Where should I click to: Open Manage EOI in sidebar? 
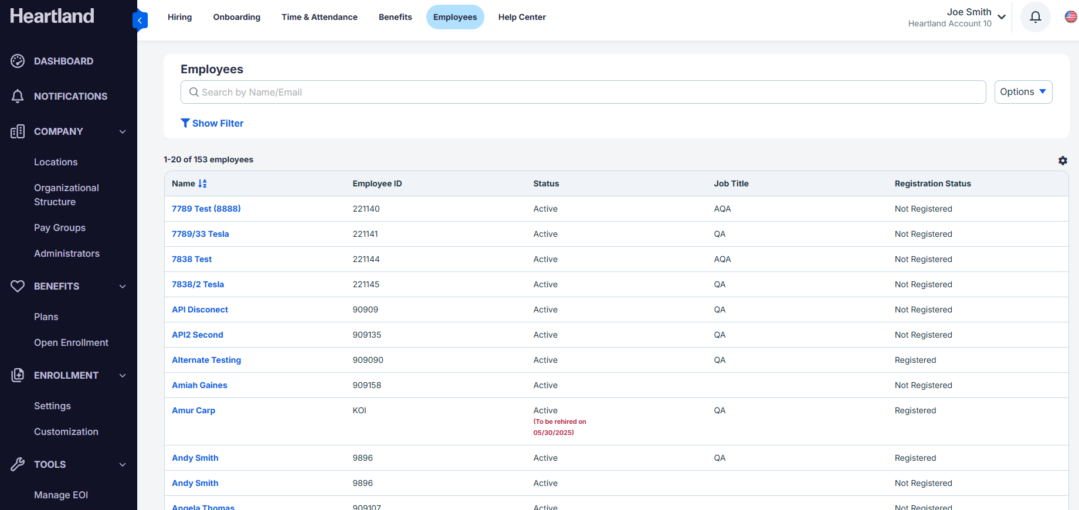[61, 495]
